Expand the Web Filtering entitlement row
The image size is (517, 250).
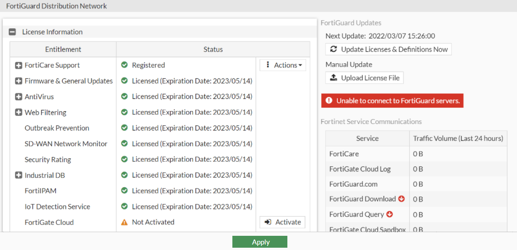pos(19,112)
